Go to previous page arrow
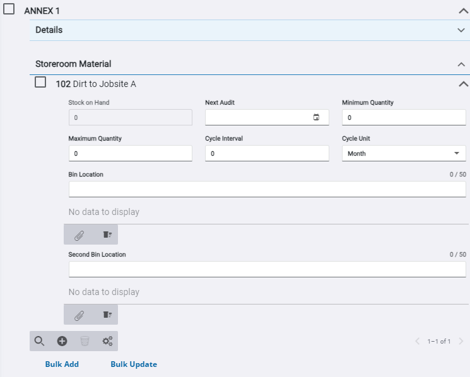This screenshot has height=377, width=470. tap(417, 341)
